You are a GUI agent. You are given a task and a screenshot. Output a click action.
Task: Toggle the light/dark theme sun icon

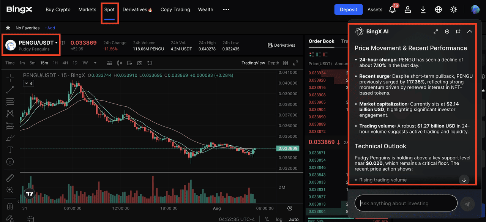(x=454, y=9)
